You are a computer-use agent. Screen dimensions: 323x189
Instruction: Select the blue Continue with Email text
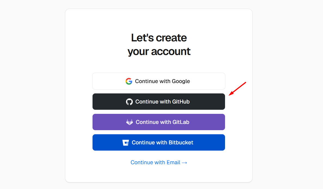click(155, 162)
